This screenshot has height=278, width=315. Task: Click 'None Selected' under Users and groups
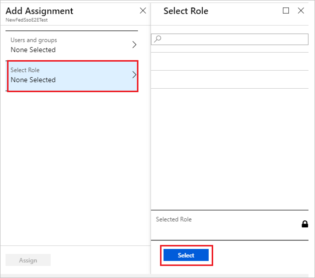pos(33,50)
